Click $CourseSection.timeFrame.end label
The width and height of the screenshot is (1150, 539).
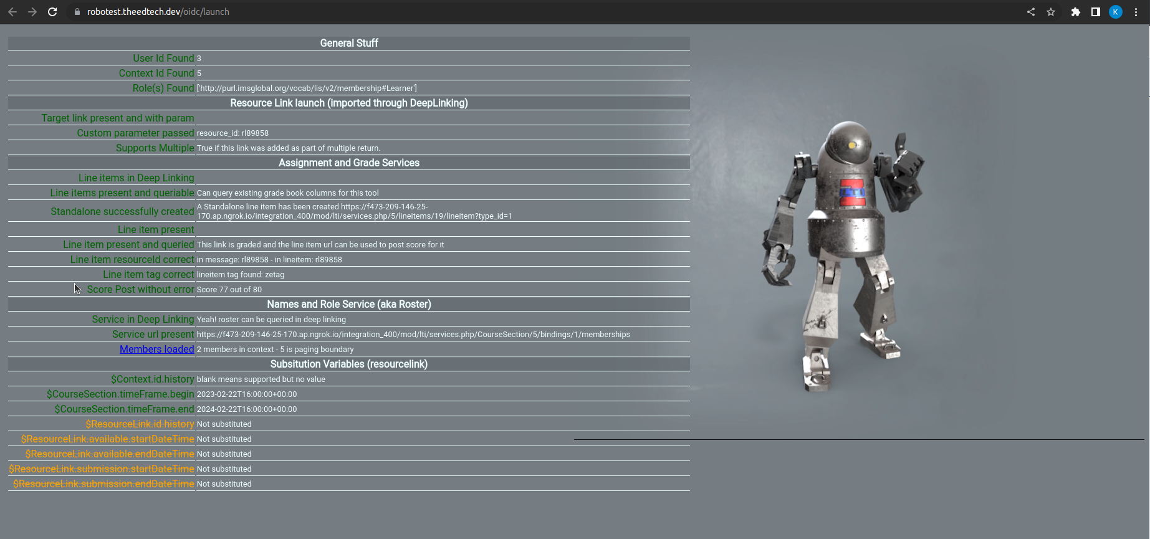coord(125,409)
